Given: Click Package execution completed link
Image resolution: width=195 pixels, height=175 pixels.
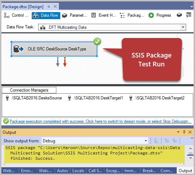Looking at the screenshot, I should tap(101, 121).
